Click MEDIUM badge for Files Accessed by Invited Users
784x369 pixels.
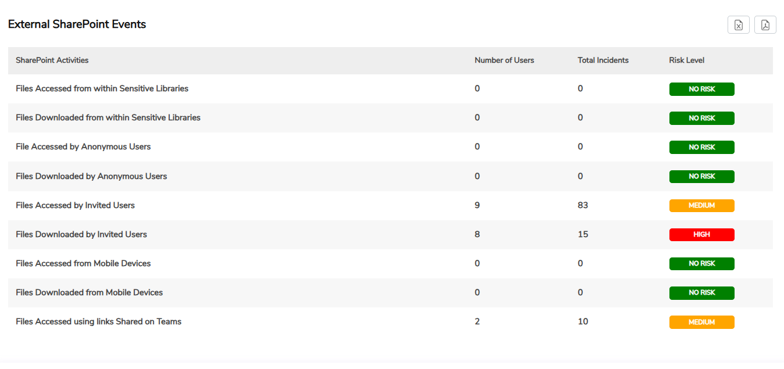(x=701, y=206)
